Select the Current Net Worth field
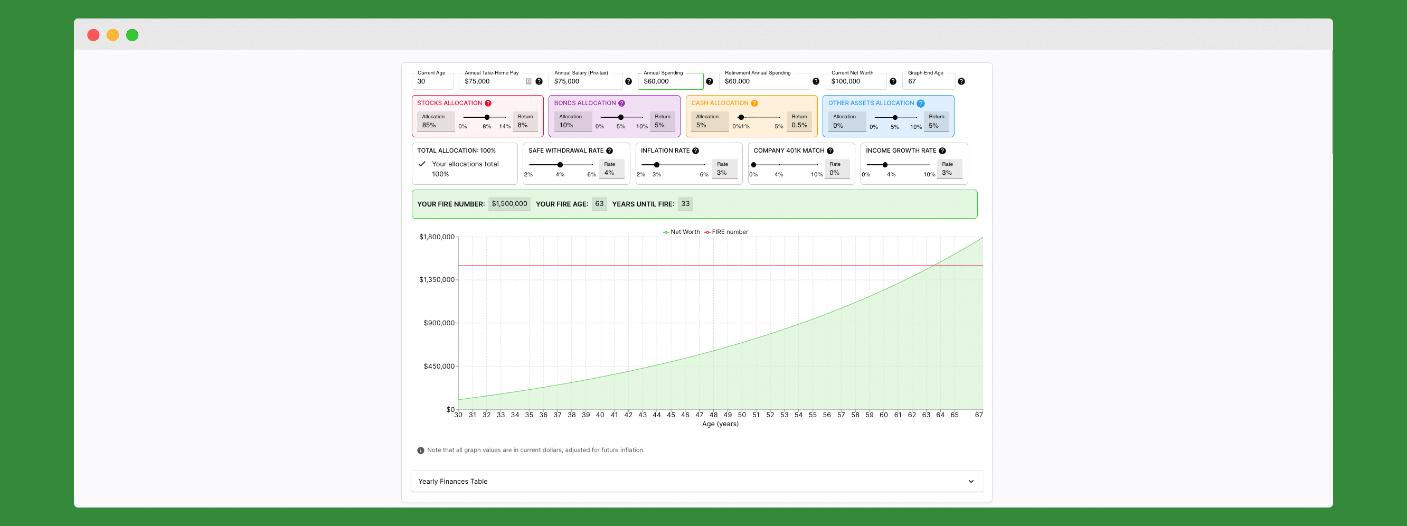 tap(855, 81)
